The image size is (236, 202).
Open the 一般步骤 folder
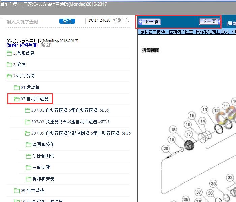(41, 167)
